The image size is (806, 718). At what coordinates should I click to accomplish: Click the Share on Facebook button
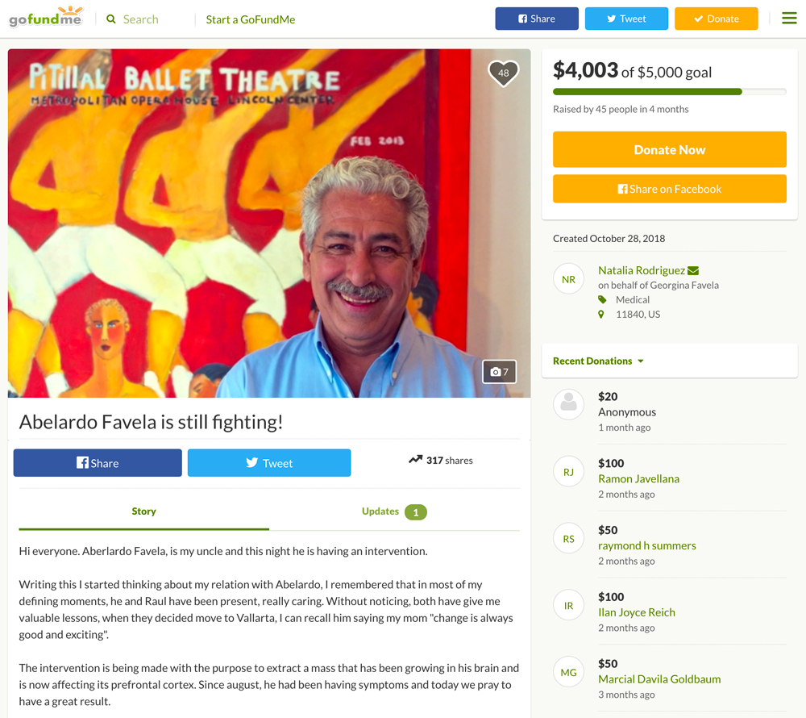[669, 189]
